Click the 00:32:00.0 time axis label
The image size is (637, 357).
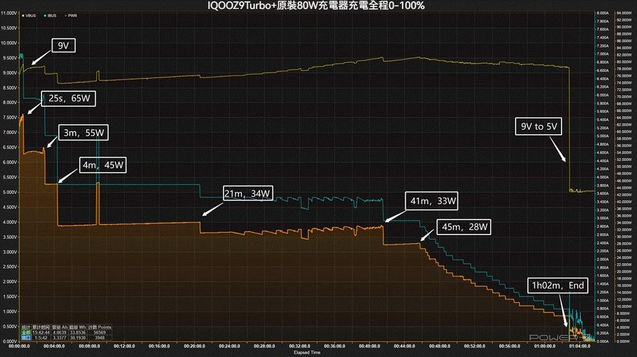300,346
